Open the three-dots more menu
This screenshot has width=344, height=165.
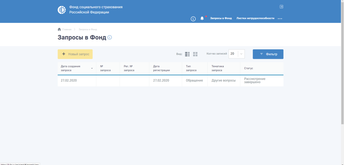click(x=280, y=19)
